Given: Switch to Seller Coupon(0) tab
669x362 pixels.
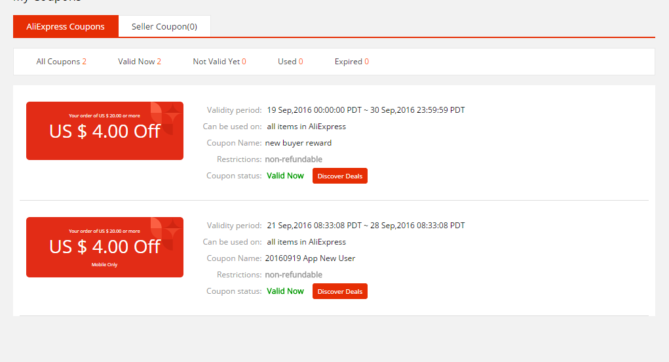Looking at the screenshot, I should 164,26.
